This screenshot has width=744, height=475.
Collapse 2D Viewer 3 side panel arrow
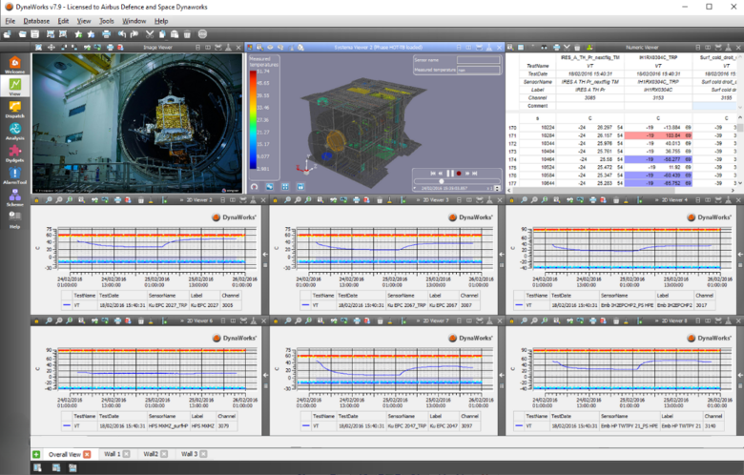click(x=502, y=255)
